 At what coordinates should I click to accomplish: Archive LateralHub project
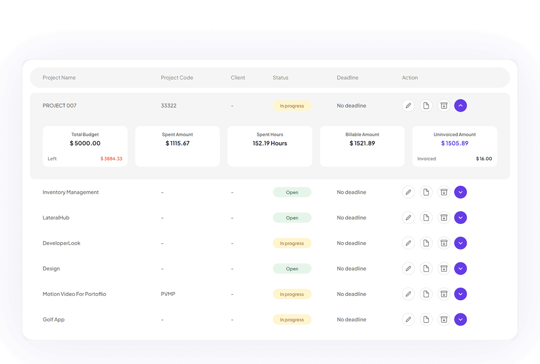tap(444, 218)
